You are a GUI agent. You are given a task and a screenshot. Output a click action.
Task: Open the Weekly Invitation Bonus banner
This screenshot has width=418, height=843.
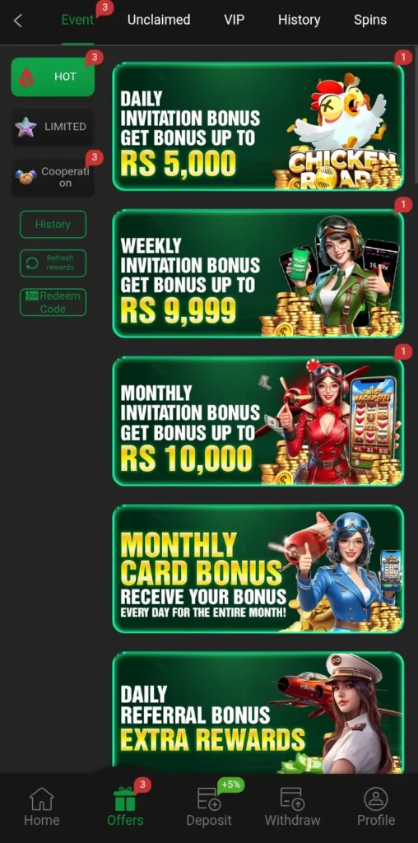258,273
